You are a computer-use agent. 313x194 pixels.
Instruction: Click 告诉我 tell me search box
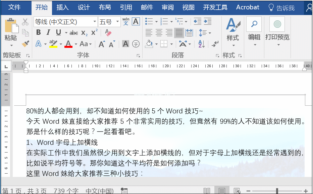point(282,8)
